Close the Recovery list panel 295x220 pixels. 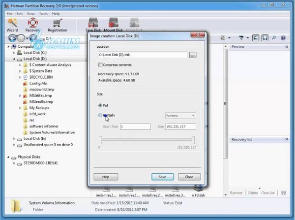[287, 139]
